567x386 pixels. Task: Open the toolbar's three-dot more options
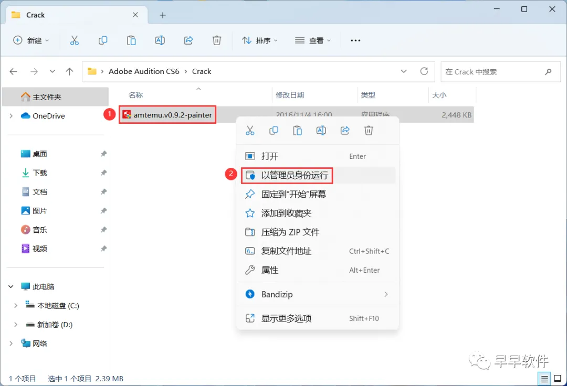tap(355, 40)
